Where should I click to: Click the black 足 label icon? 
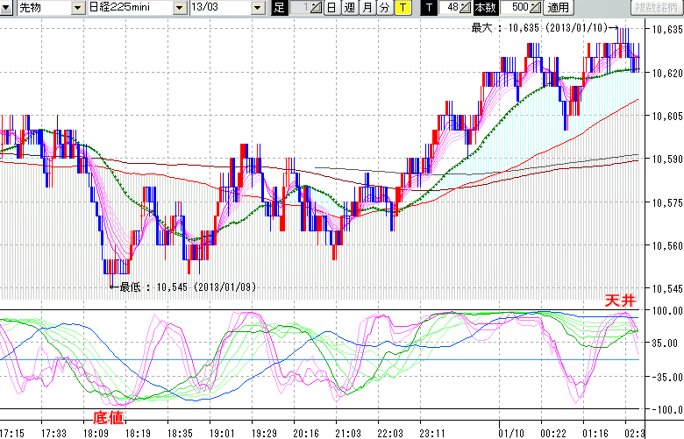279,8
